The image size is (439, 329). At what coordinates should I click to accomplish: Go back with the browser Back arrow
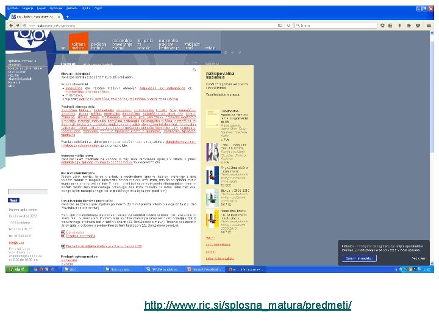click(x=11, y=25)
